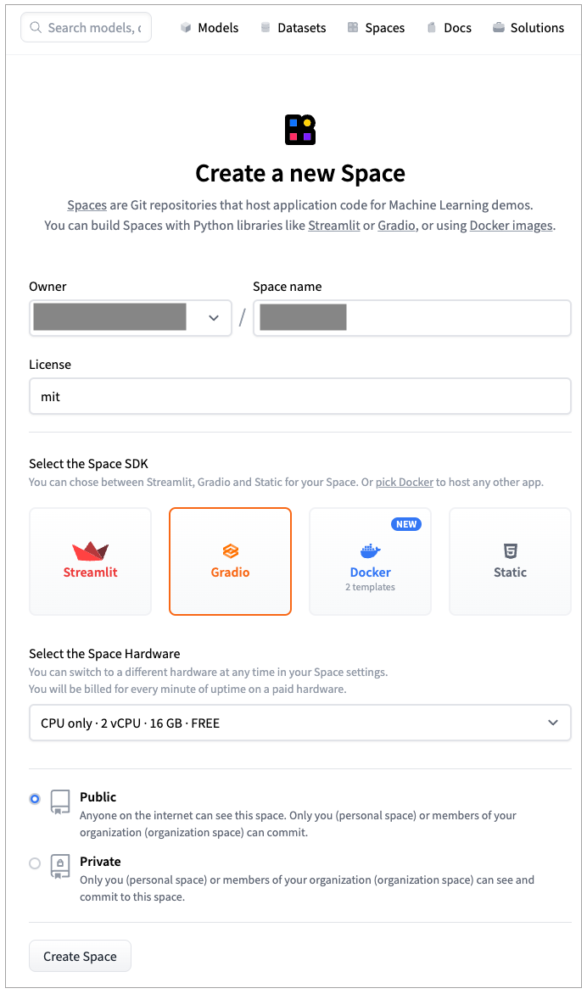Select the Public visibility radio button
This screenshot has height=994, width=587.
[x=35, y=799]
